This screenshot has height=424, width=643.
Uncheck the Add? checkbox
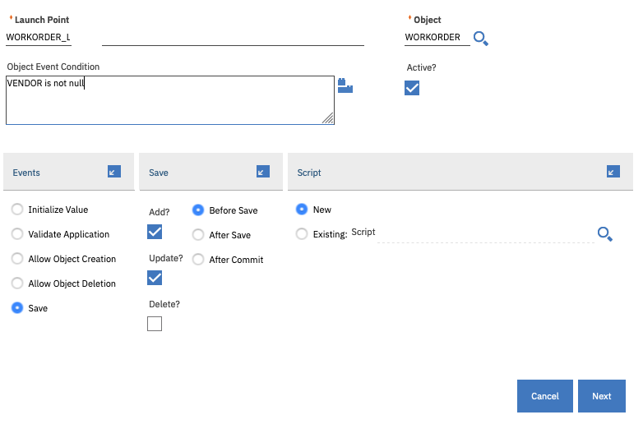point(155,232)
